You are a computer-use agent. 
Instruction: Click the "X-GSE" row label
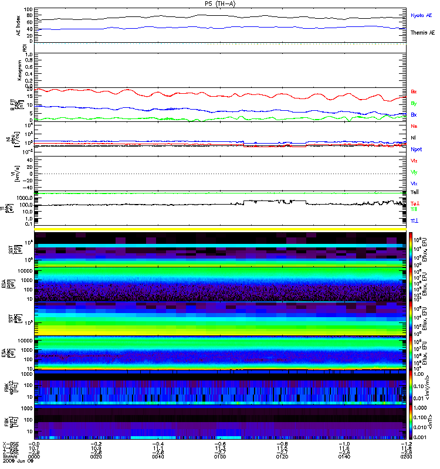coord(11,444)
